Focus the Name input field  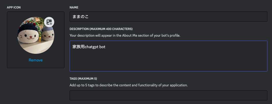pyautogui.click(x=168, y=17)
